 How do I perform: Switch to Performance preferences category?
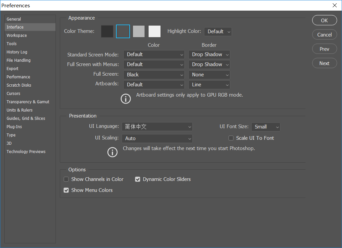coord(18,77)
